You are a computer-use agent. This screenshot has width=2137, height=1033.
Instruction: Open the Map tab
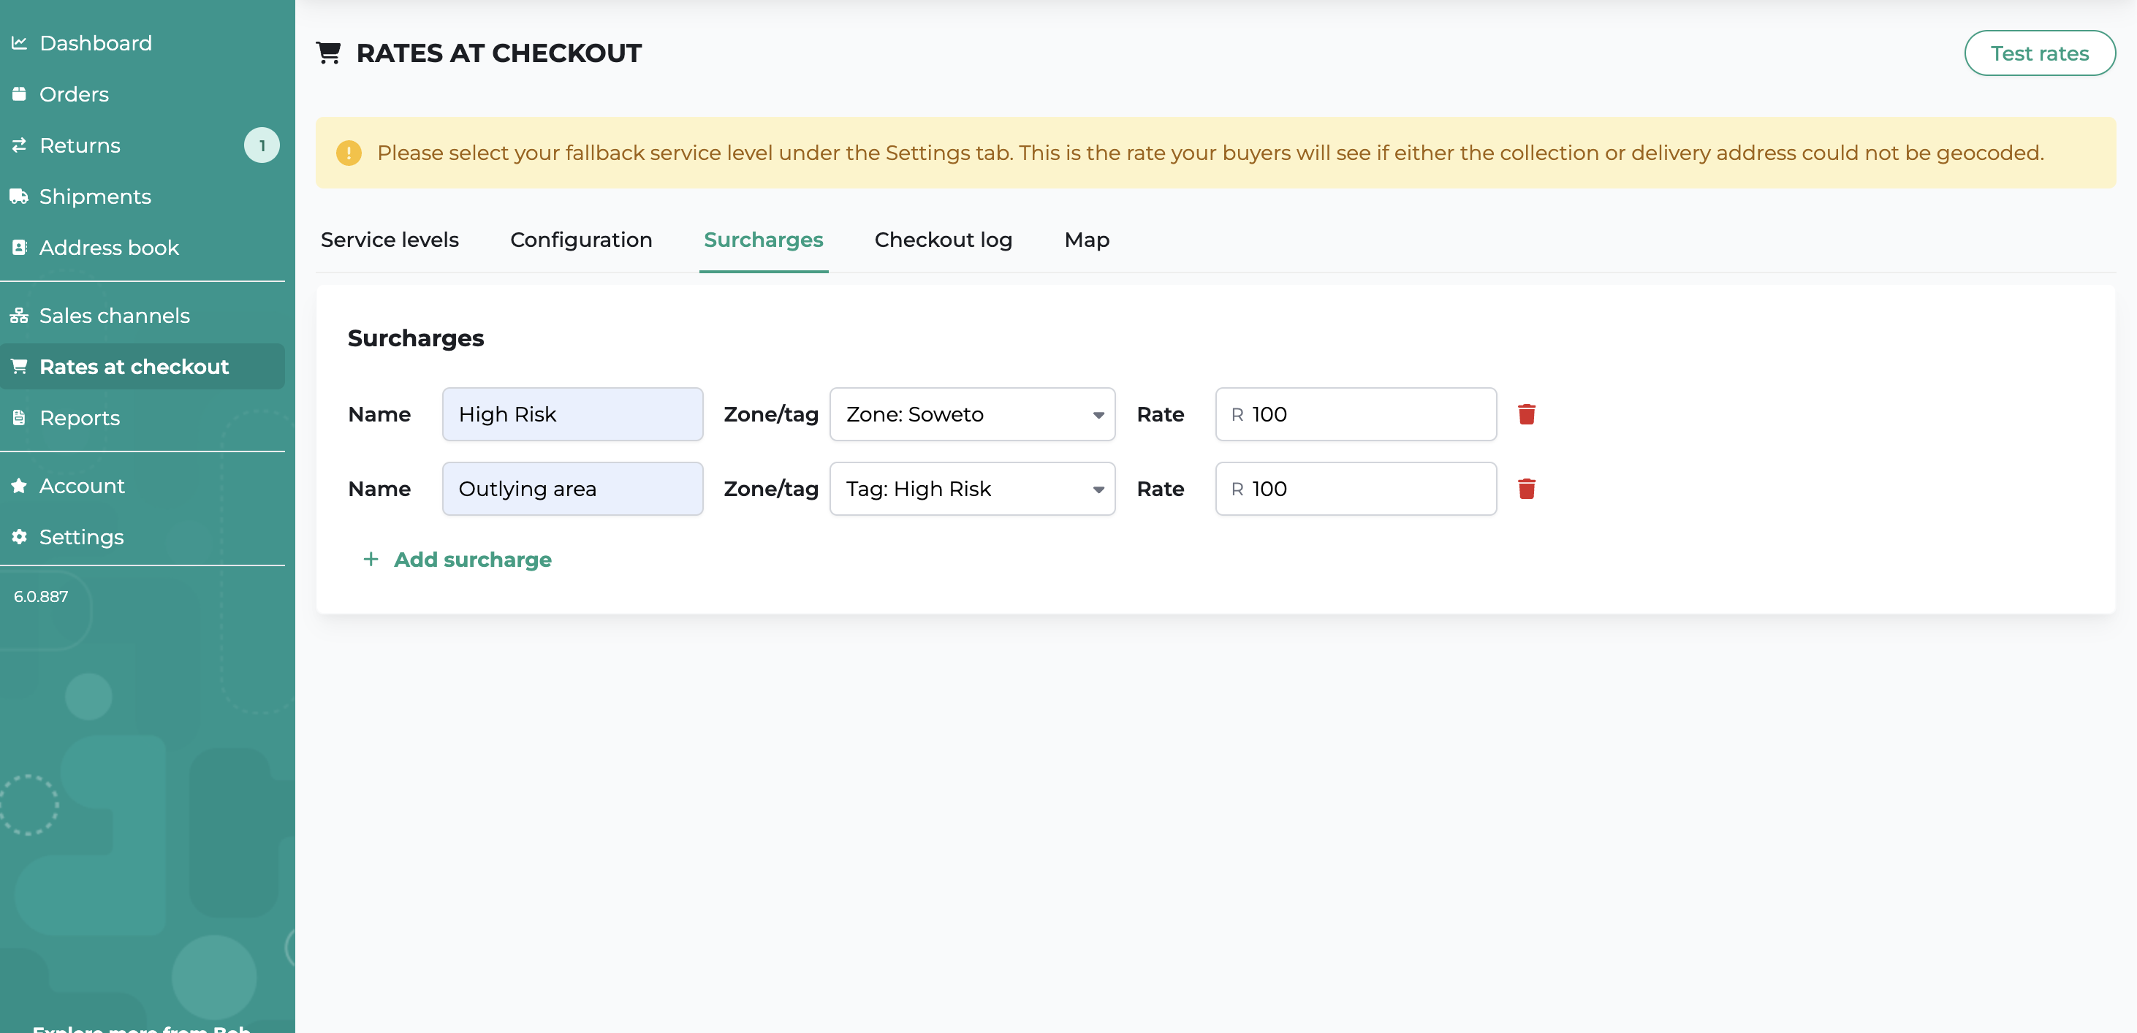pos(1087,240)
